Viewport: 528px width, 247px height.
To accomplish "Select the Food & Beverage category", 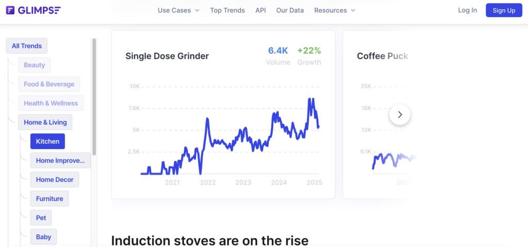I will pyautogui.click(x=49, y=84).
